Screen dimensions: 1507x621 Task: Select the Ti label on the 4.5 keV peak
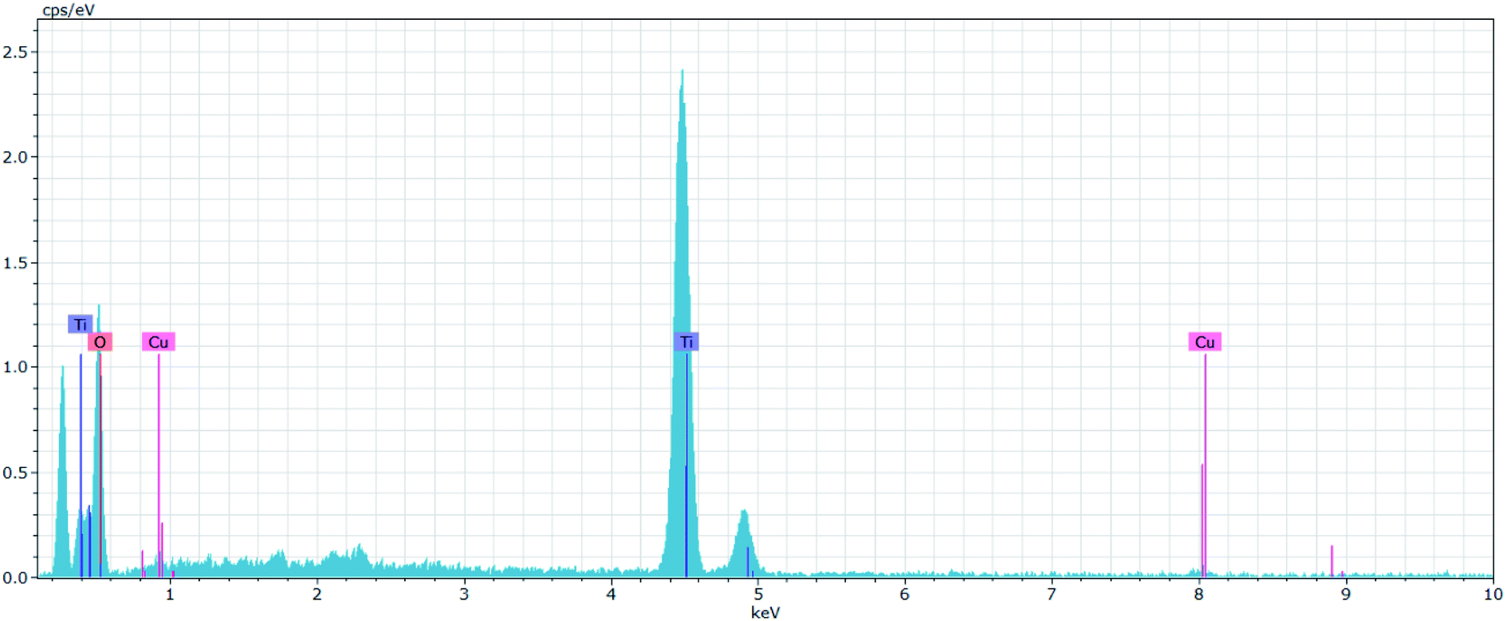tap(687, 342)
